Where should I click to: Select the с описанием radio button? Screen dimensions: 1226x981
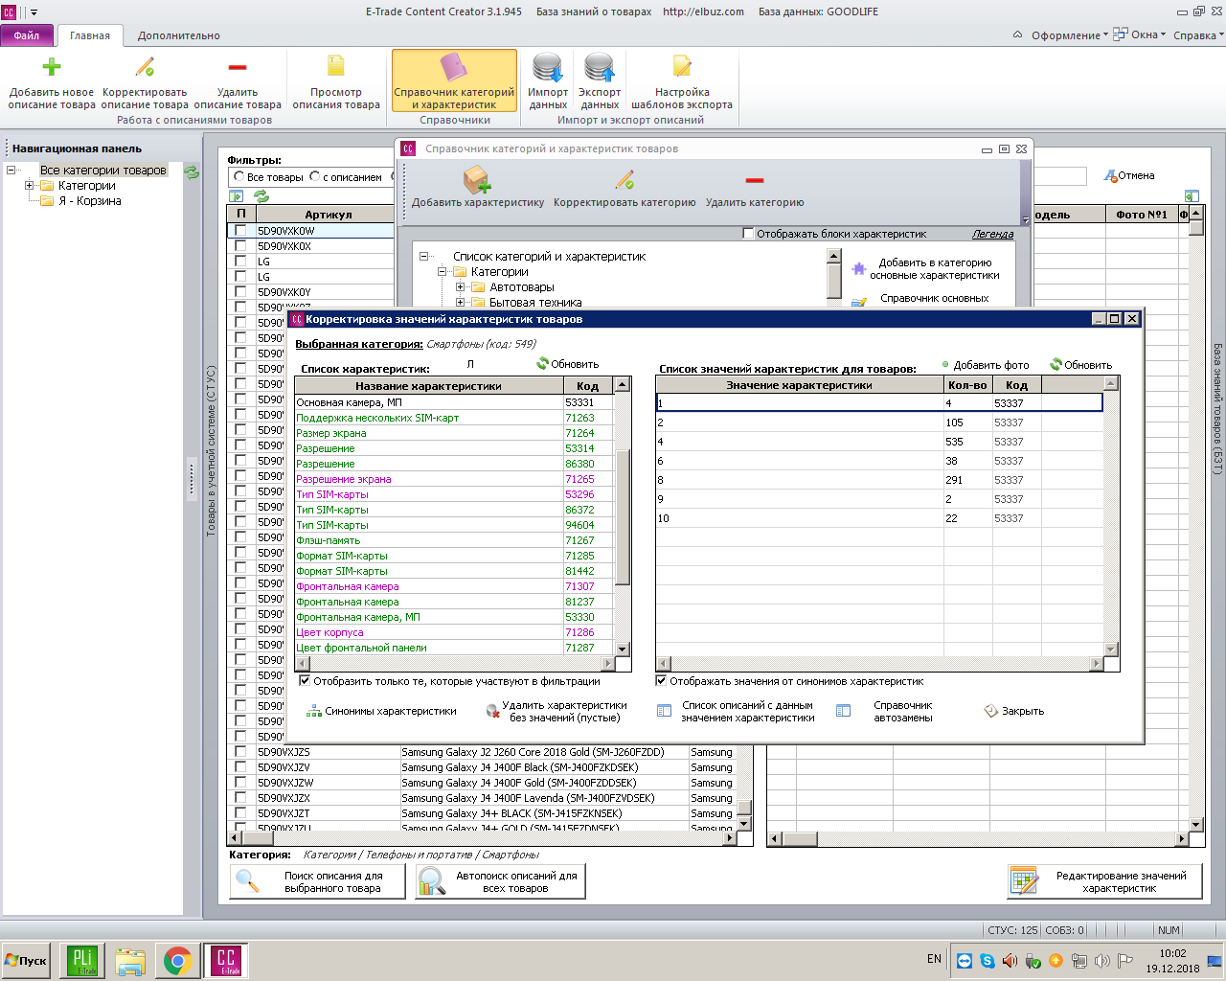pyautogui.click(x=315, y=176)
